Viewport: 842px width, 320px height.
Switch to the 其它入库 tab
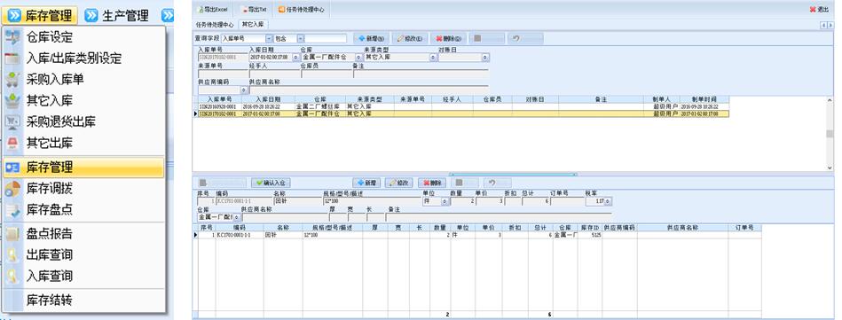[x=252, y=24]
